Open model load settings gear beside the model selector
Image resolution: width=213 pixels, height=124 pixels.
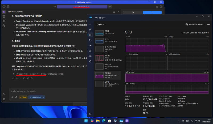55,6
